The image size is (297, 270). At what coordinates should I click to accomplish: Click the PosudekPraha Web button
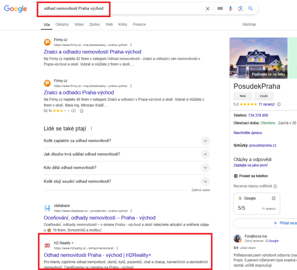pyautogui.click(x=243, y=96)
